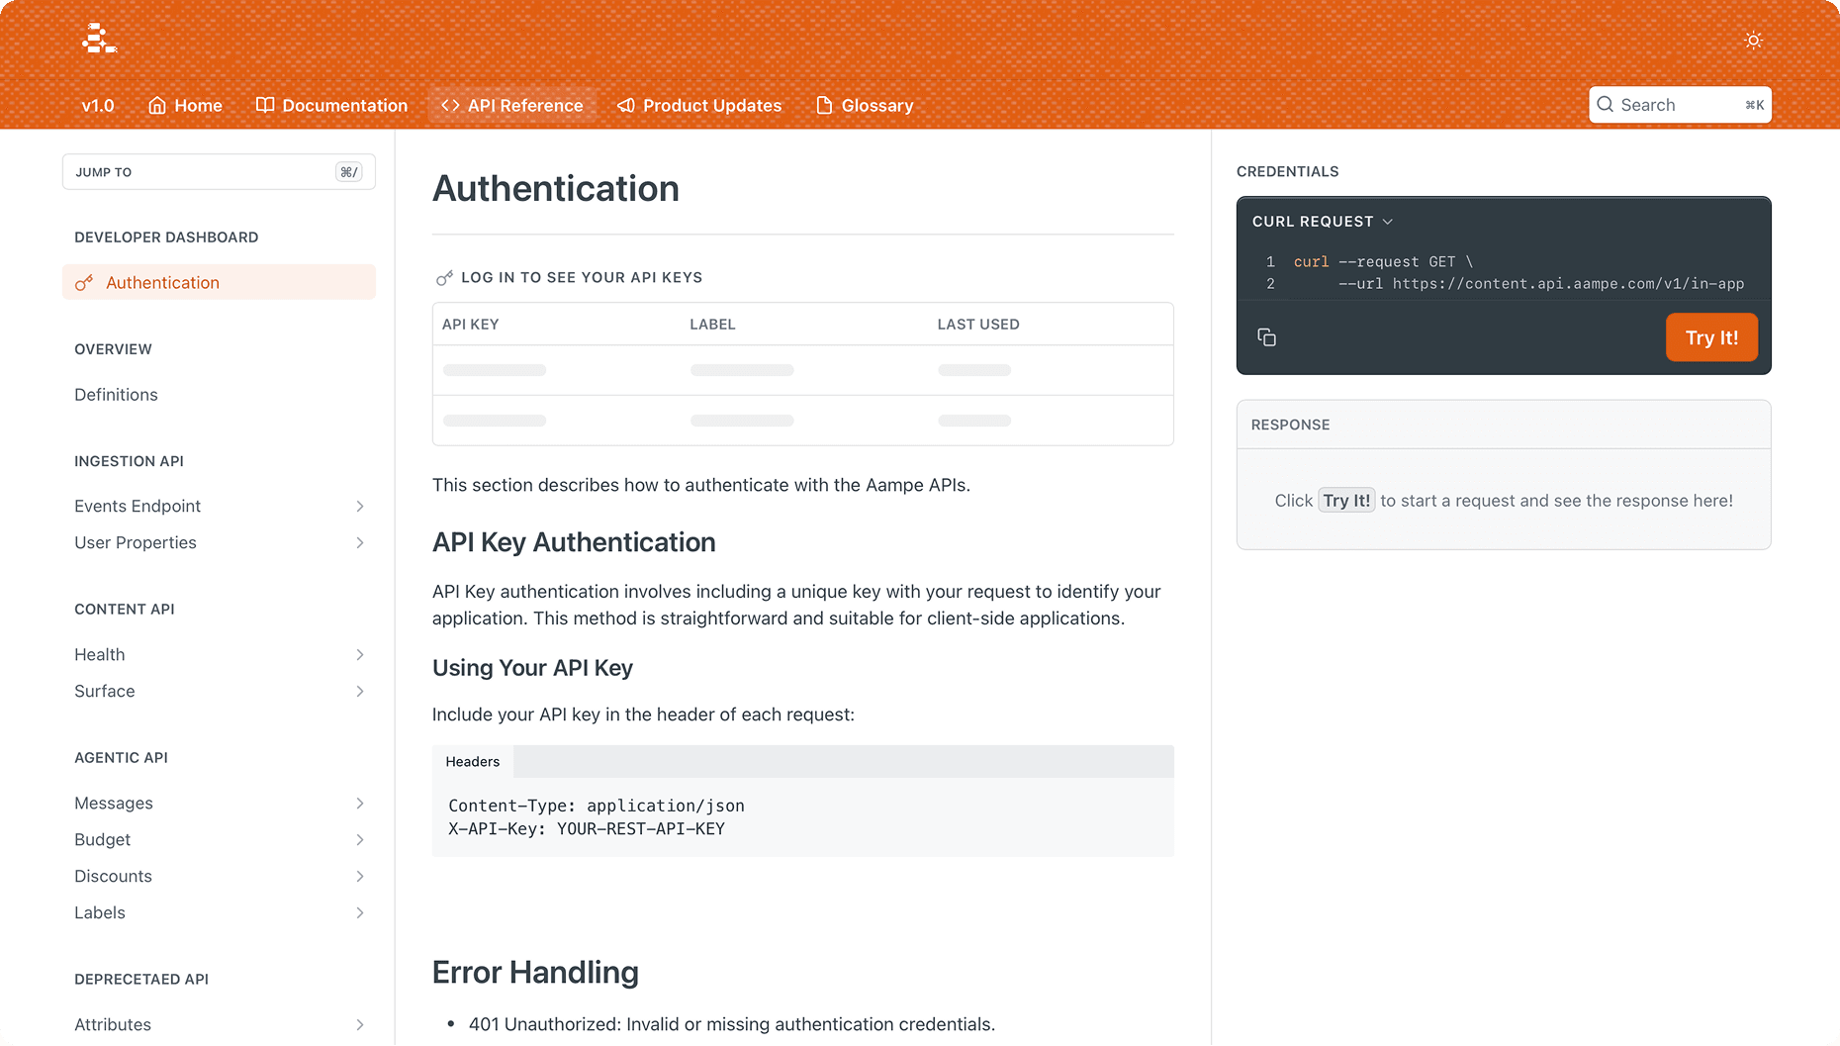The width and height of the screenshot is (1840, 1046).
Task: Open the v1.0 version selector
Action: pyautogui.click(x=98, y=105)
